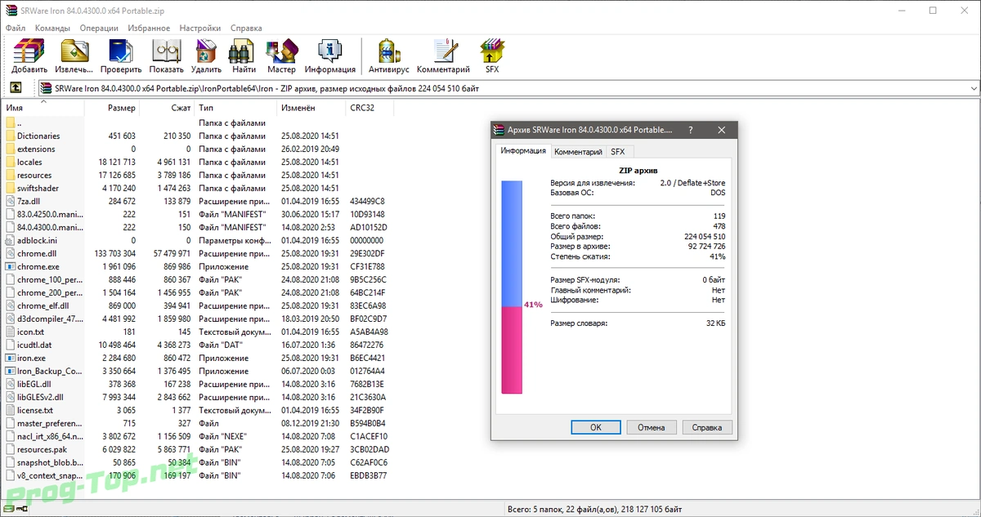
Task: Click the Отмена button
Action: tap(651, 427)
